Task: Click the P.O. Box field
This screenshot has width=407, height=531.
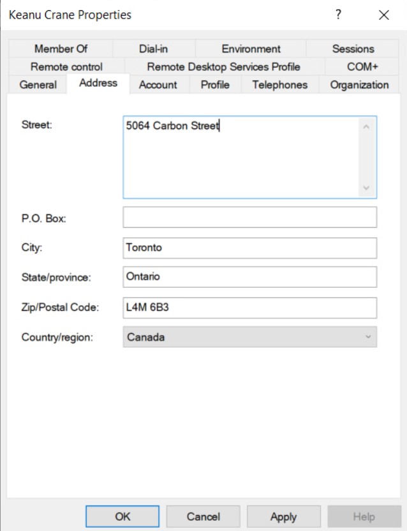Action: tap(249, 217)
